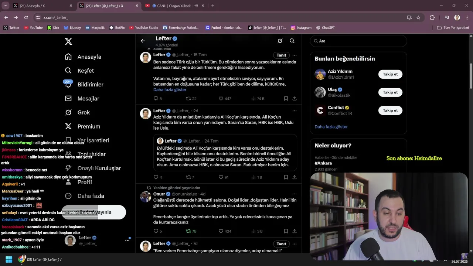Viewport: 473px width, 266px height.
Task: Open the more menu on the 7d post
Action: coord(295,244)
